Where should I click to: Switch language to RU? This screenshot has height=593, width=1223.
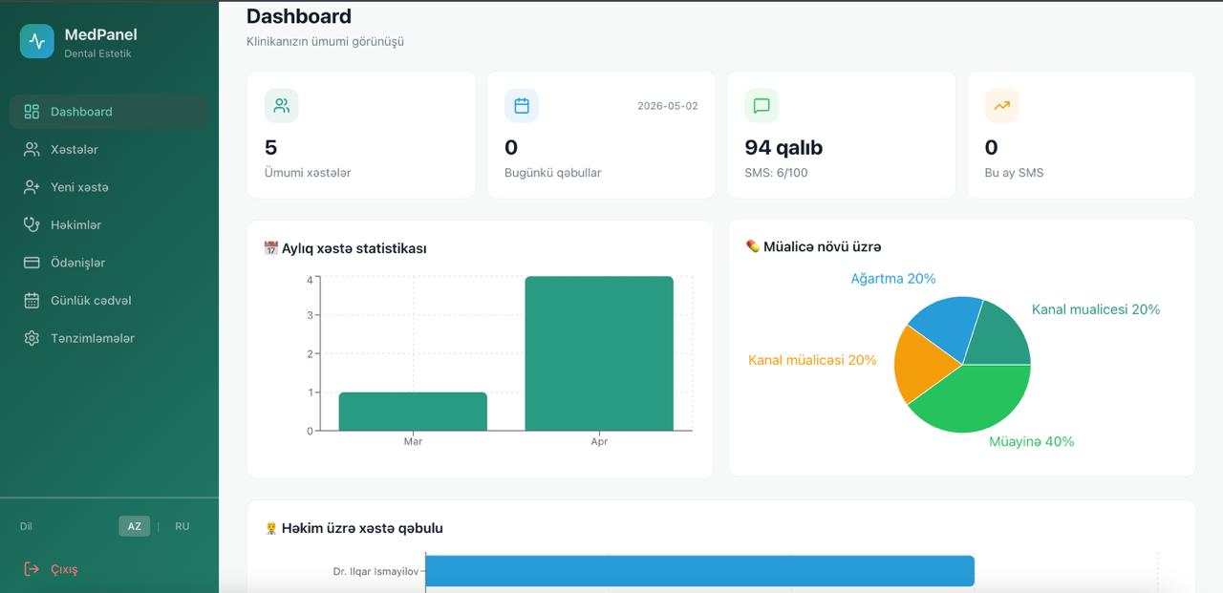(x=182, y=526)
